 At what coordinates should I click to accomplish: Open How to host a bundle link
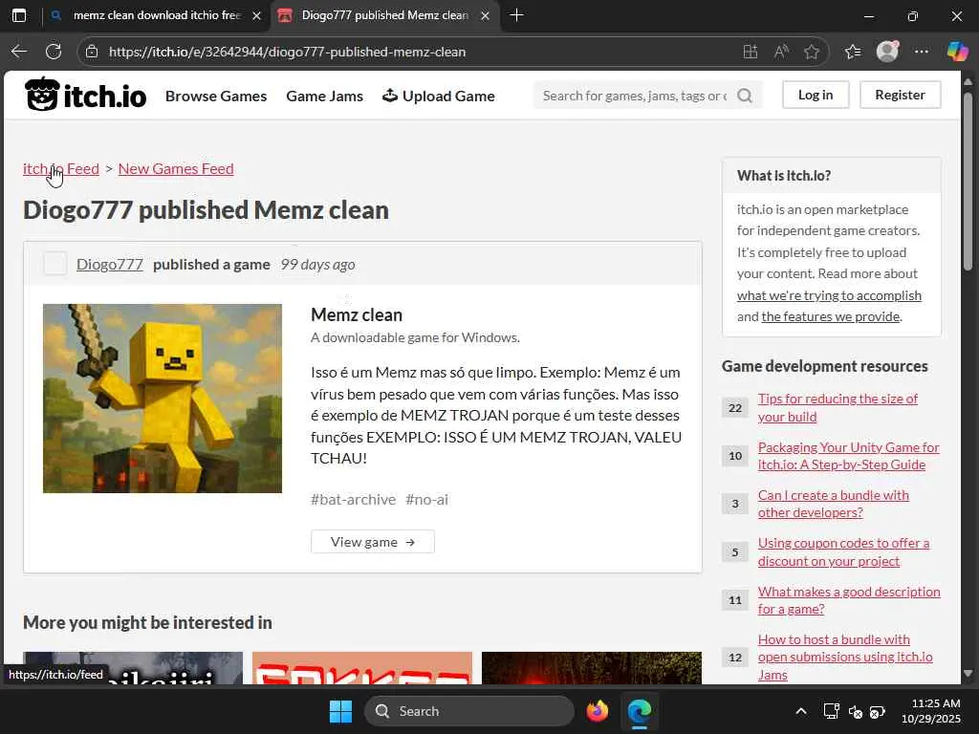tap(845, 658)
